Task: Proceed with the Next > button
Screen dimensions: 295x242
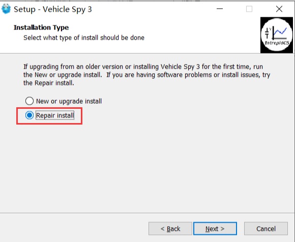Action: [x=215, y=229]
